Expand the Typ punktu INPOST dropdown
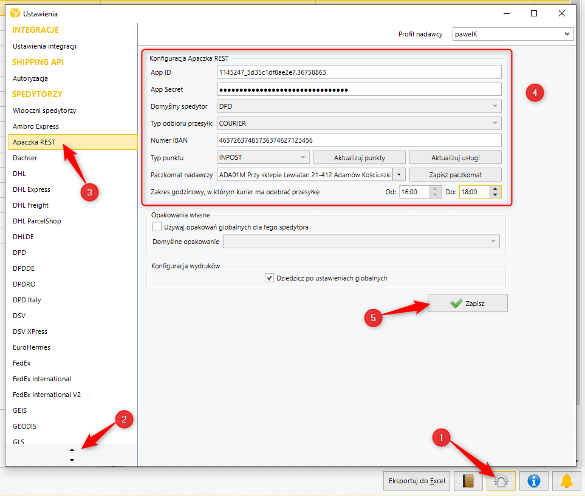 click(264, 158)
